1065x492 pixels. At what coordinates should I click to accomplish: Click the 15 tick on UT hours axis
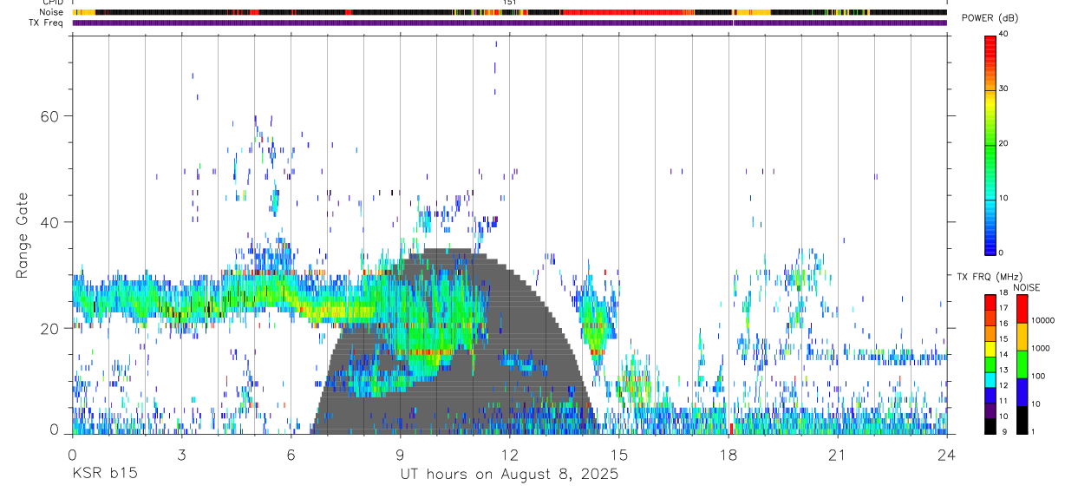[x=619, y=454]
